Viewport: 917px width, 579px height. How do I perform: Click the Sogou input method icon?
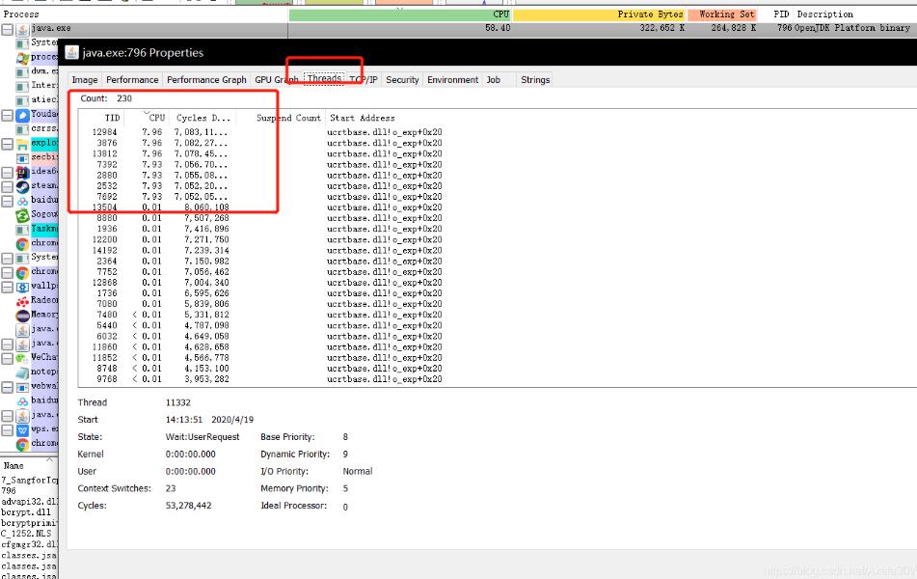pyautogui.click(x=23, y=215)
